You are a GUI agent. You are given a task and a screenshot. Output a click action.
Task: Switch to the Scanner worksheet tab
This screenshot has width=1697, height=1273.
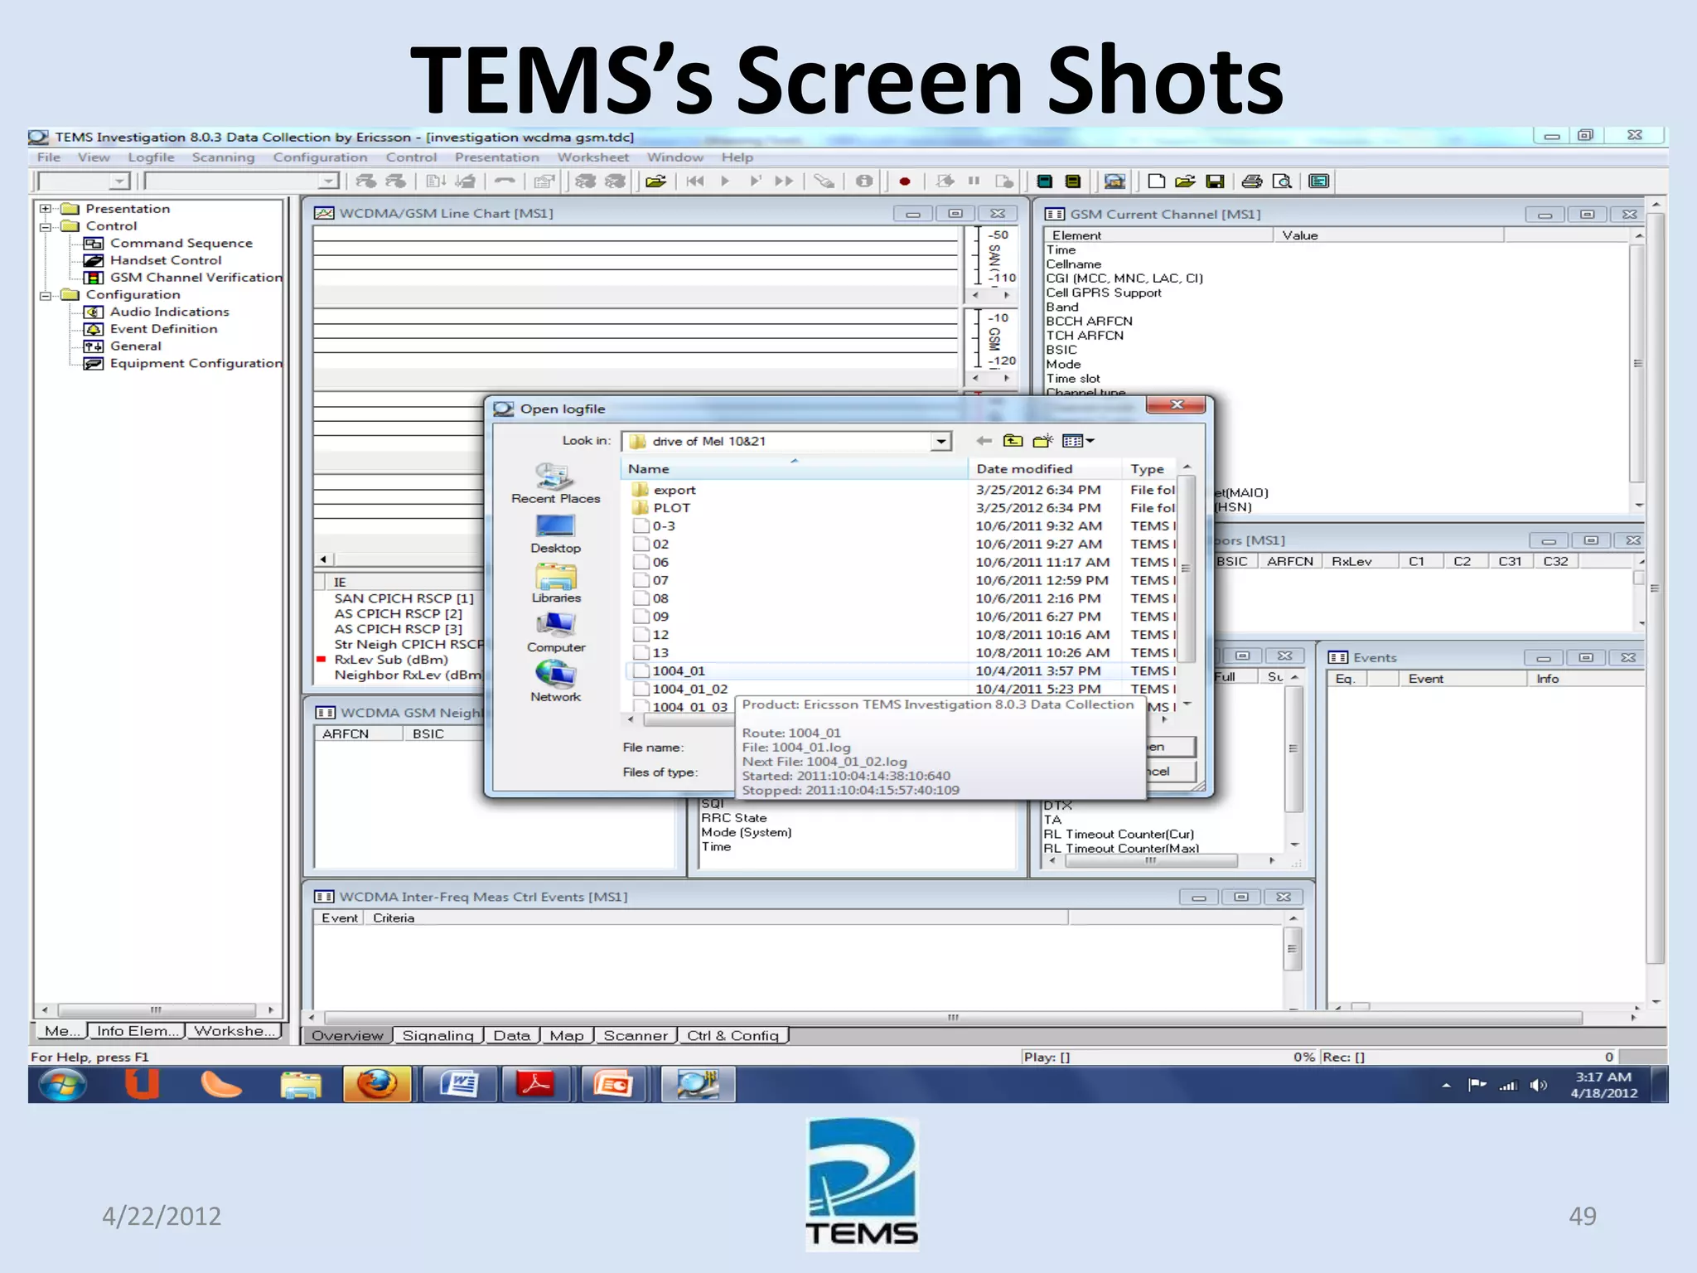[635, 1036]
